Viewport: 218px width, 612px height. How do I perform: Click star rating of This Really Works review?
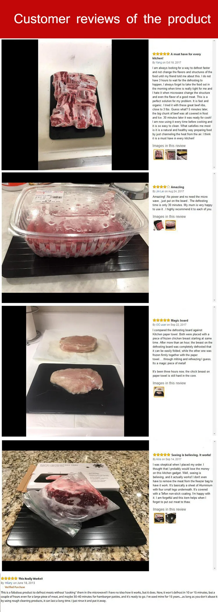coord(9,579)
